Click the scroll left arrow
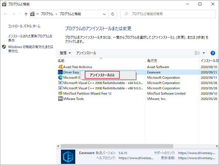The width and height of the screenshot is (219, 165). [58, 146]
